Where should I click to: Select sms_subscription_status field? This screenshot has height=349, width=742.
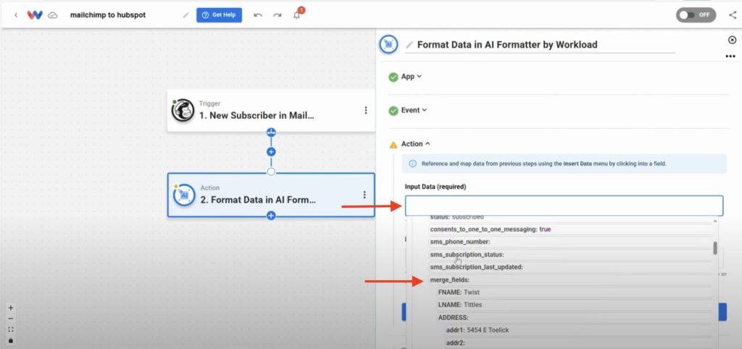point(571,255)
